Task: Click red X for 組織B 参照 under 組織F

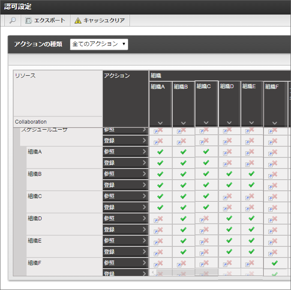Action: point(275,174)
